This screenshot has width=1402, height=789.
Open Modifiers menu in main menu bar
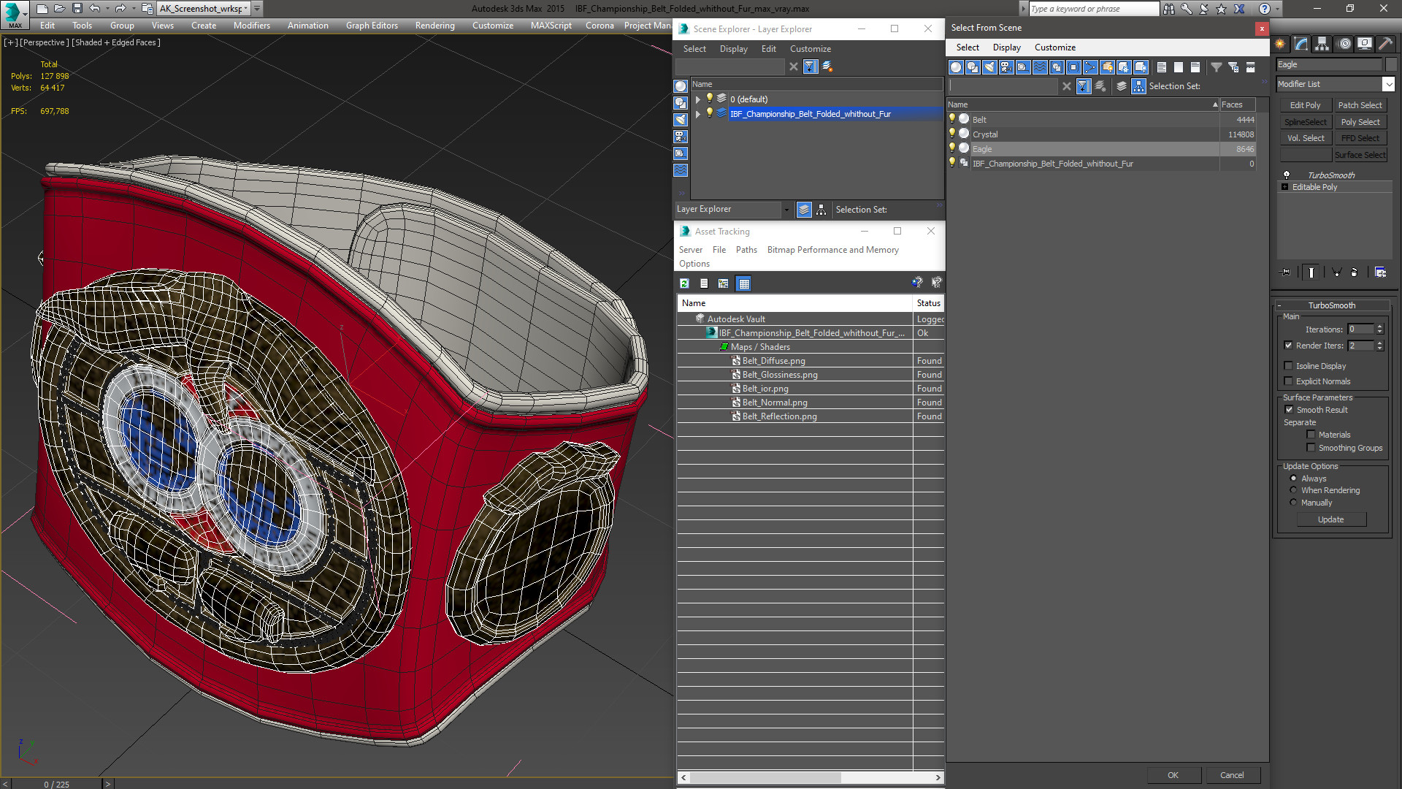[x=251, y=26]
